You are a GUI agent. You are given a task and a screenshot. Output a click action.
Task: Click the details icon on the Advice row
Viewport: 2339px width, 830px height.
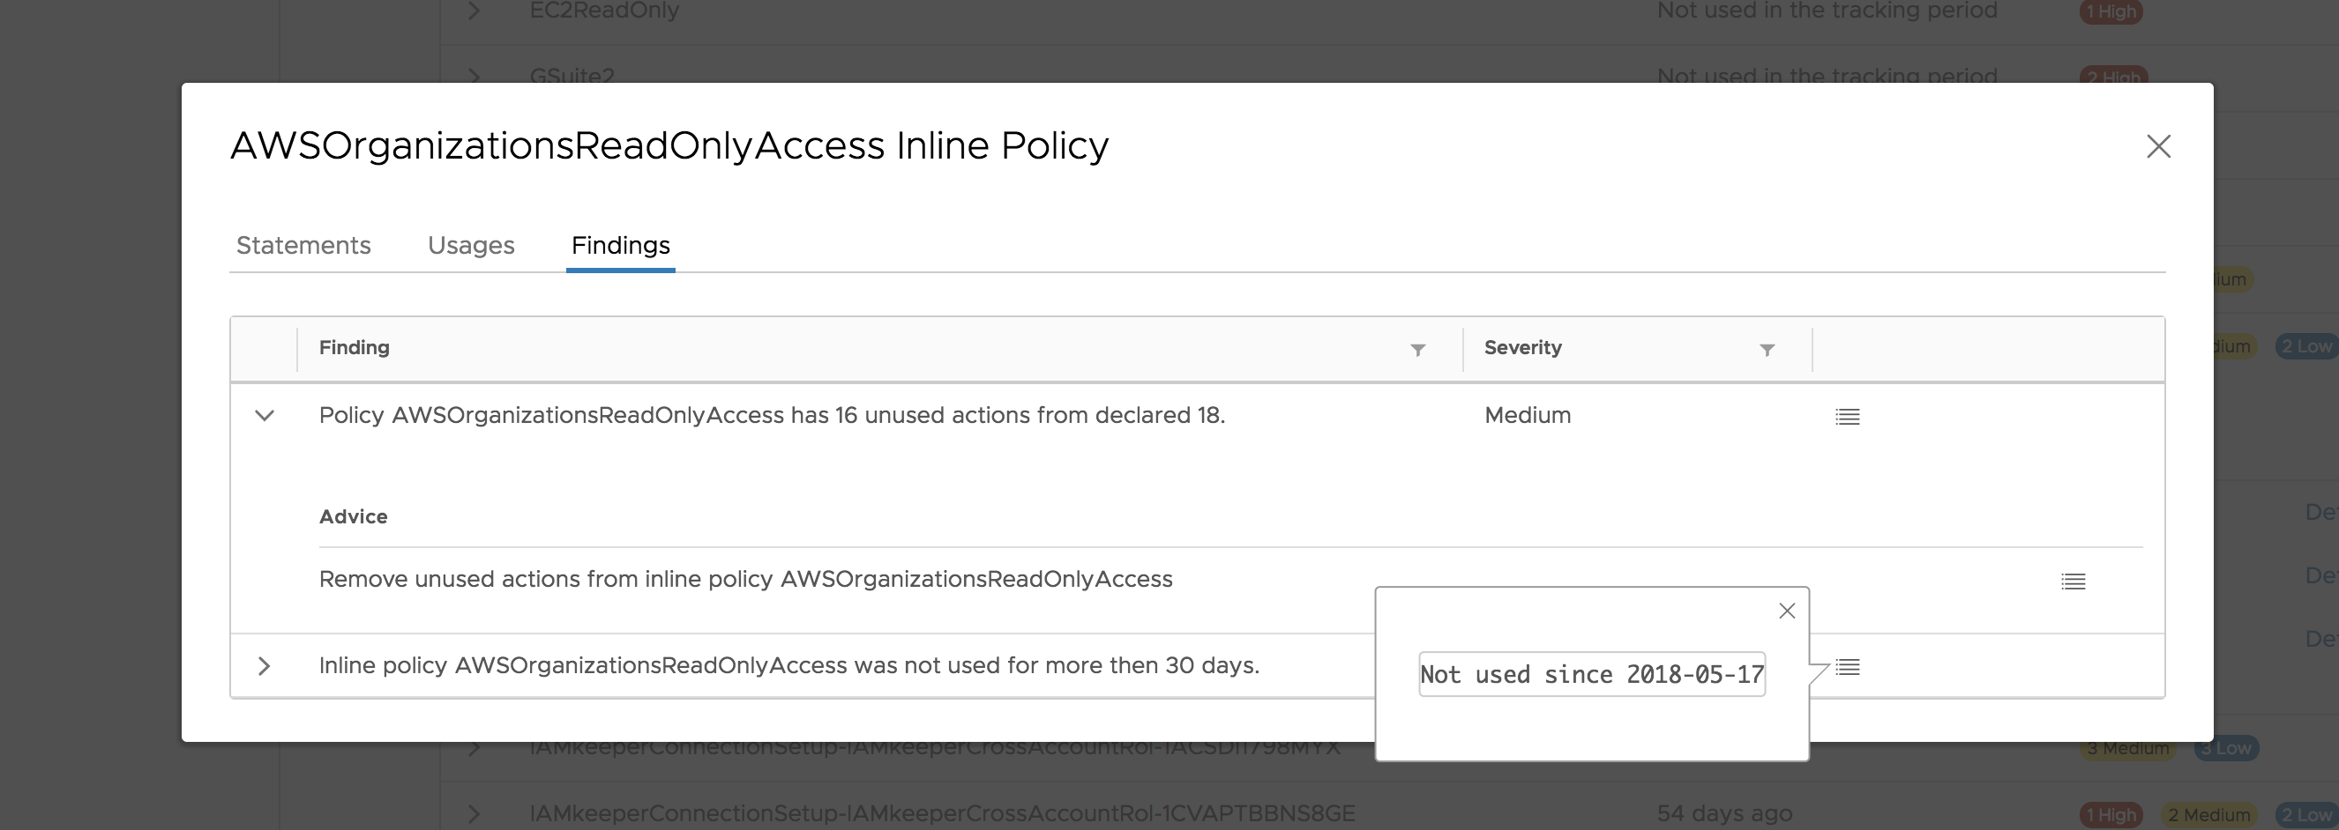click(2073, 582)
